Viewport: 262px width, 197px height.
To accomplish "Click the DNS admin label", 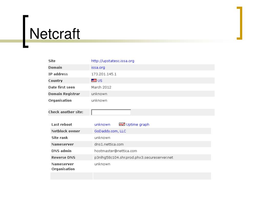I will pos(61,151).
